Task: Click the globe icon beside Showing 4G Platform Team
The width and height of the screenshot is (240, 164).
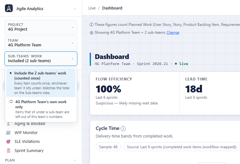Action: point(92,33)
